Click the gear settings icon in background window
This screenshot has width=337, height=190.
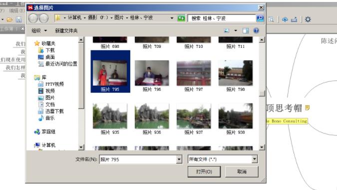(308, 19)
